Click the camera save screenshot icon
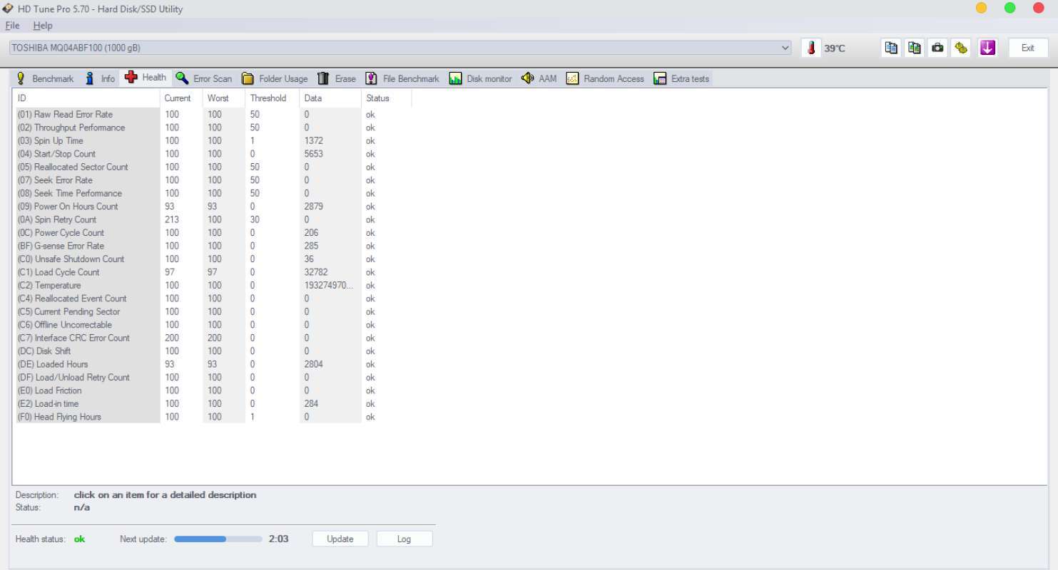Image resolution: width=1058 pixels, height=570 pixels. 937,48
